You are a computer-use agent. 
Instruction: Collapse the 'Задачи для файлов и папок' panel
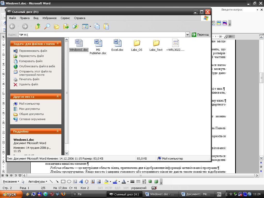57,44
